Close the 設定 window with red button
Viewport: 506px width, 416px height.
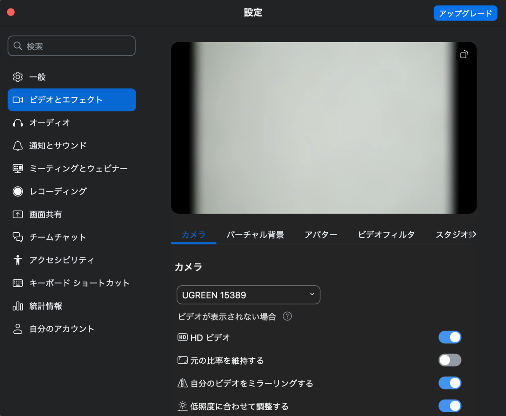click(11, 12)
